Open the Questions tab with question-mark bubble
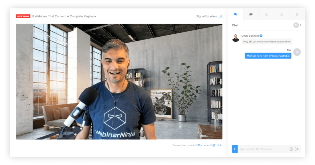This screenshot has height=165, width=315. click(251, 14)
